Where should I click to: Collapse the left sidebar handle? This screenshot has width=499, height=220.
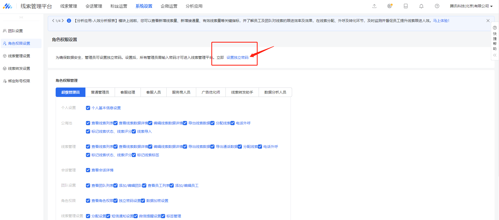tap(21, 17)
